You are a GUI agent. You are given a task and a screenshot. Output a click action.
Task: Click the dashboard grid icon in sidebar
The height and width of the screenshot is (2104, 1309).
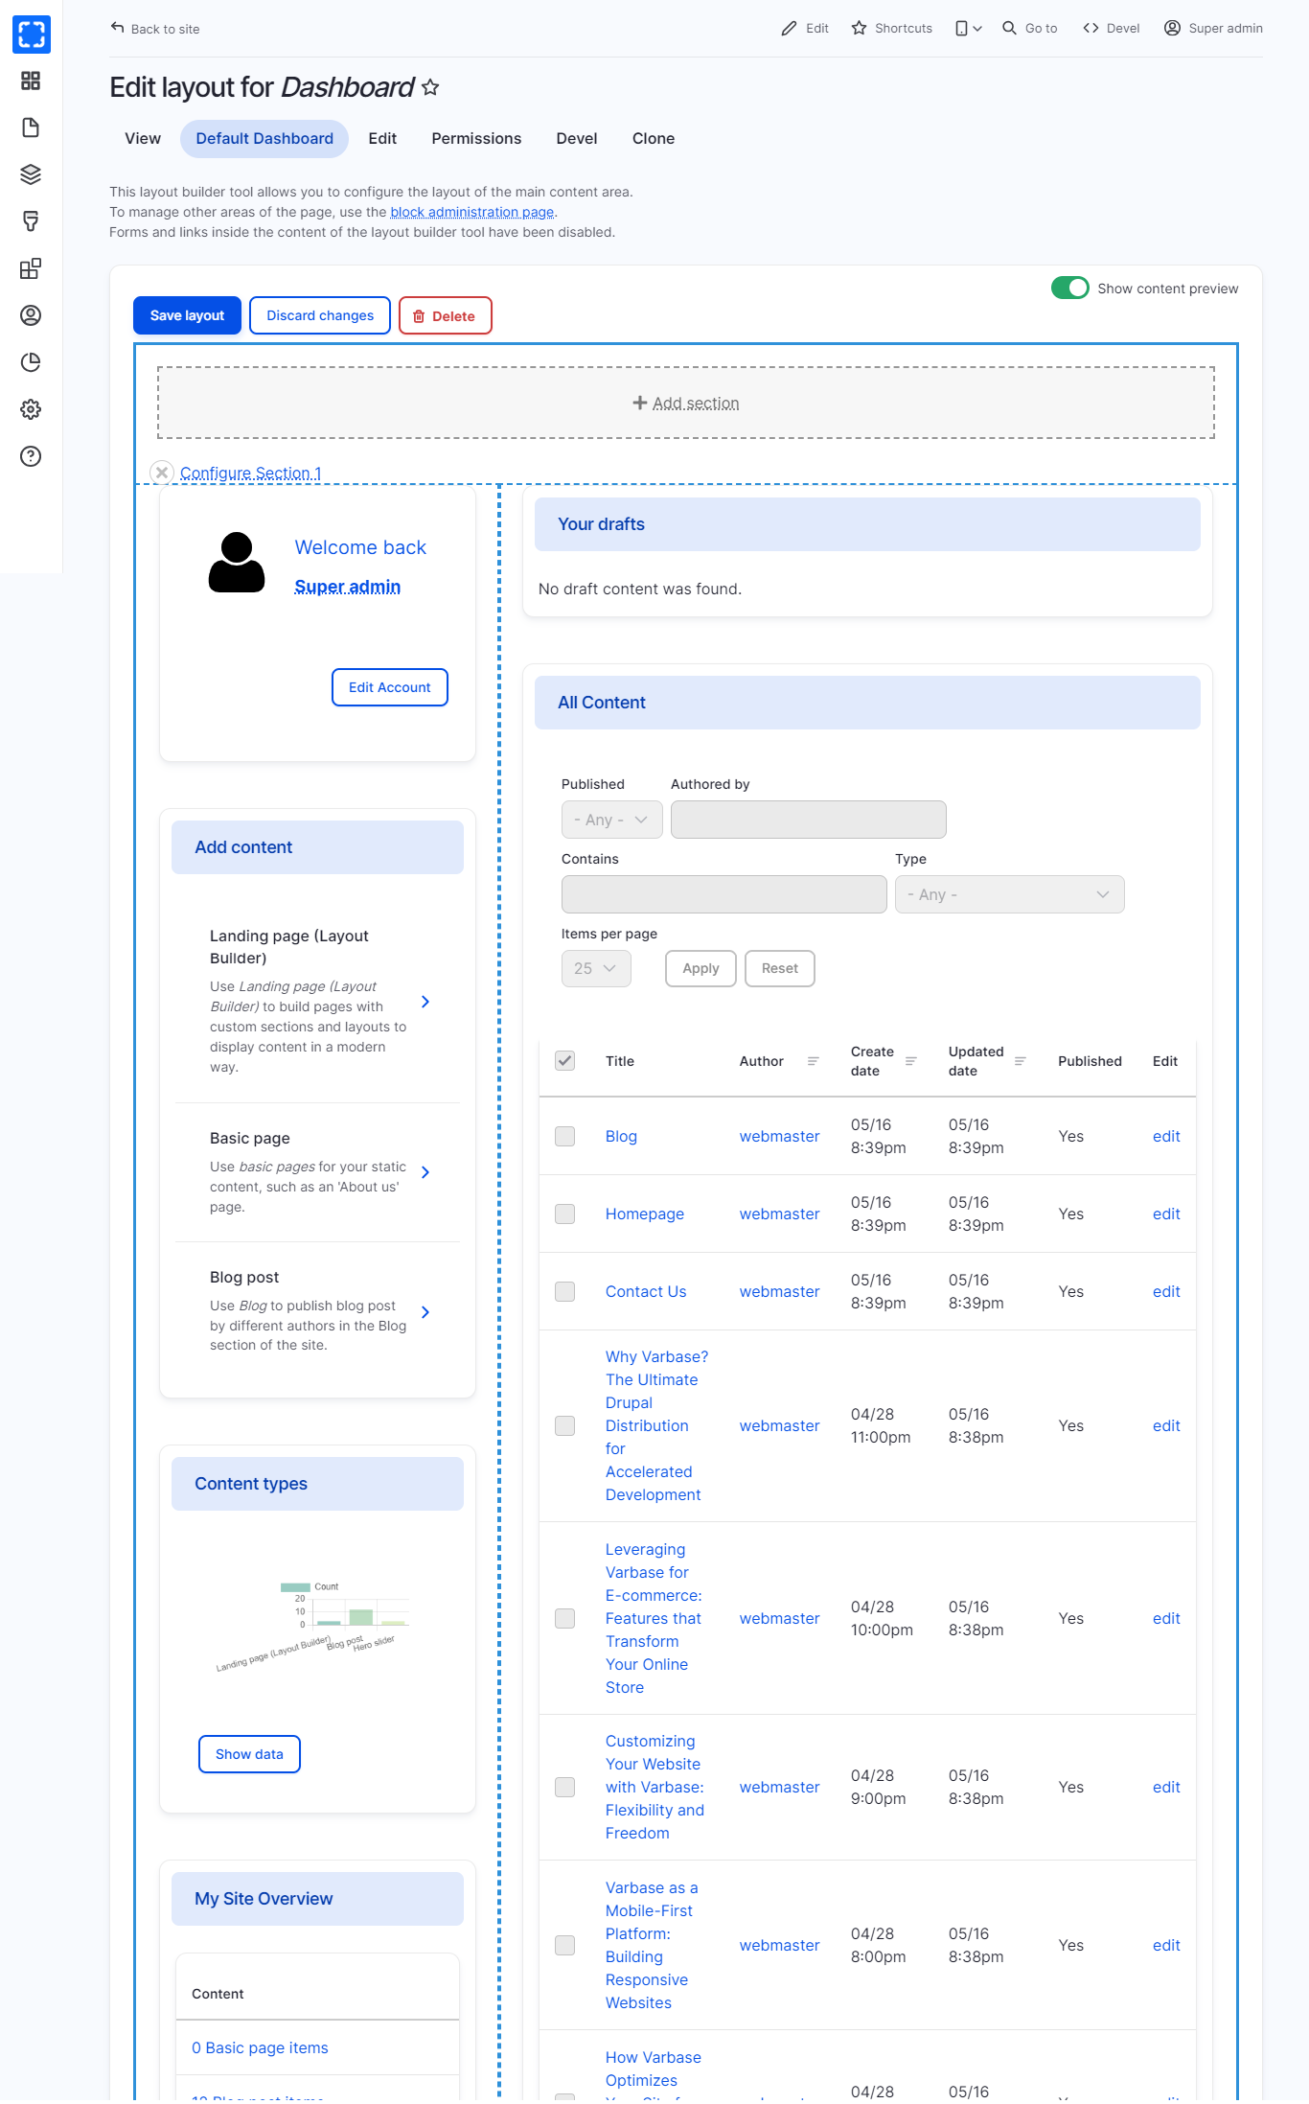pyautogui.click(x=31, y=81)
